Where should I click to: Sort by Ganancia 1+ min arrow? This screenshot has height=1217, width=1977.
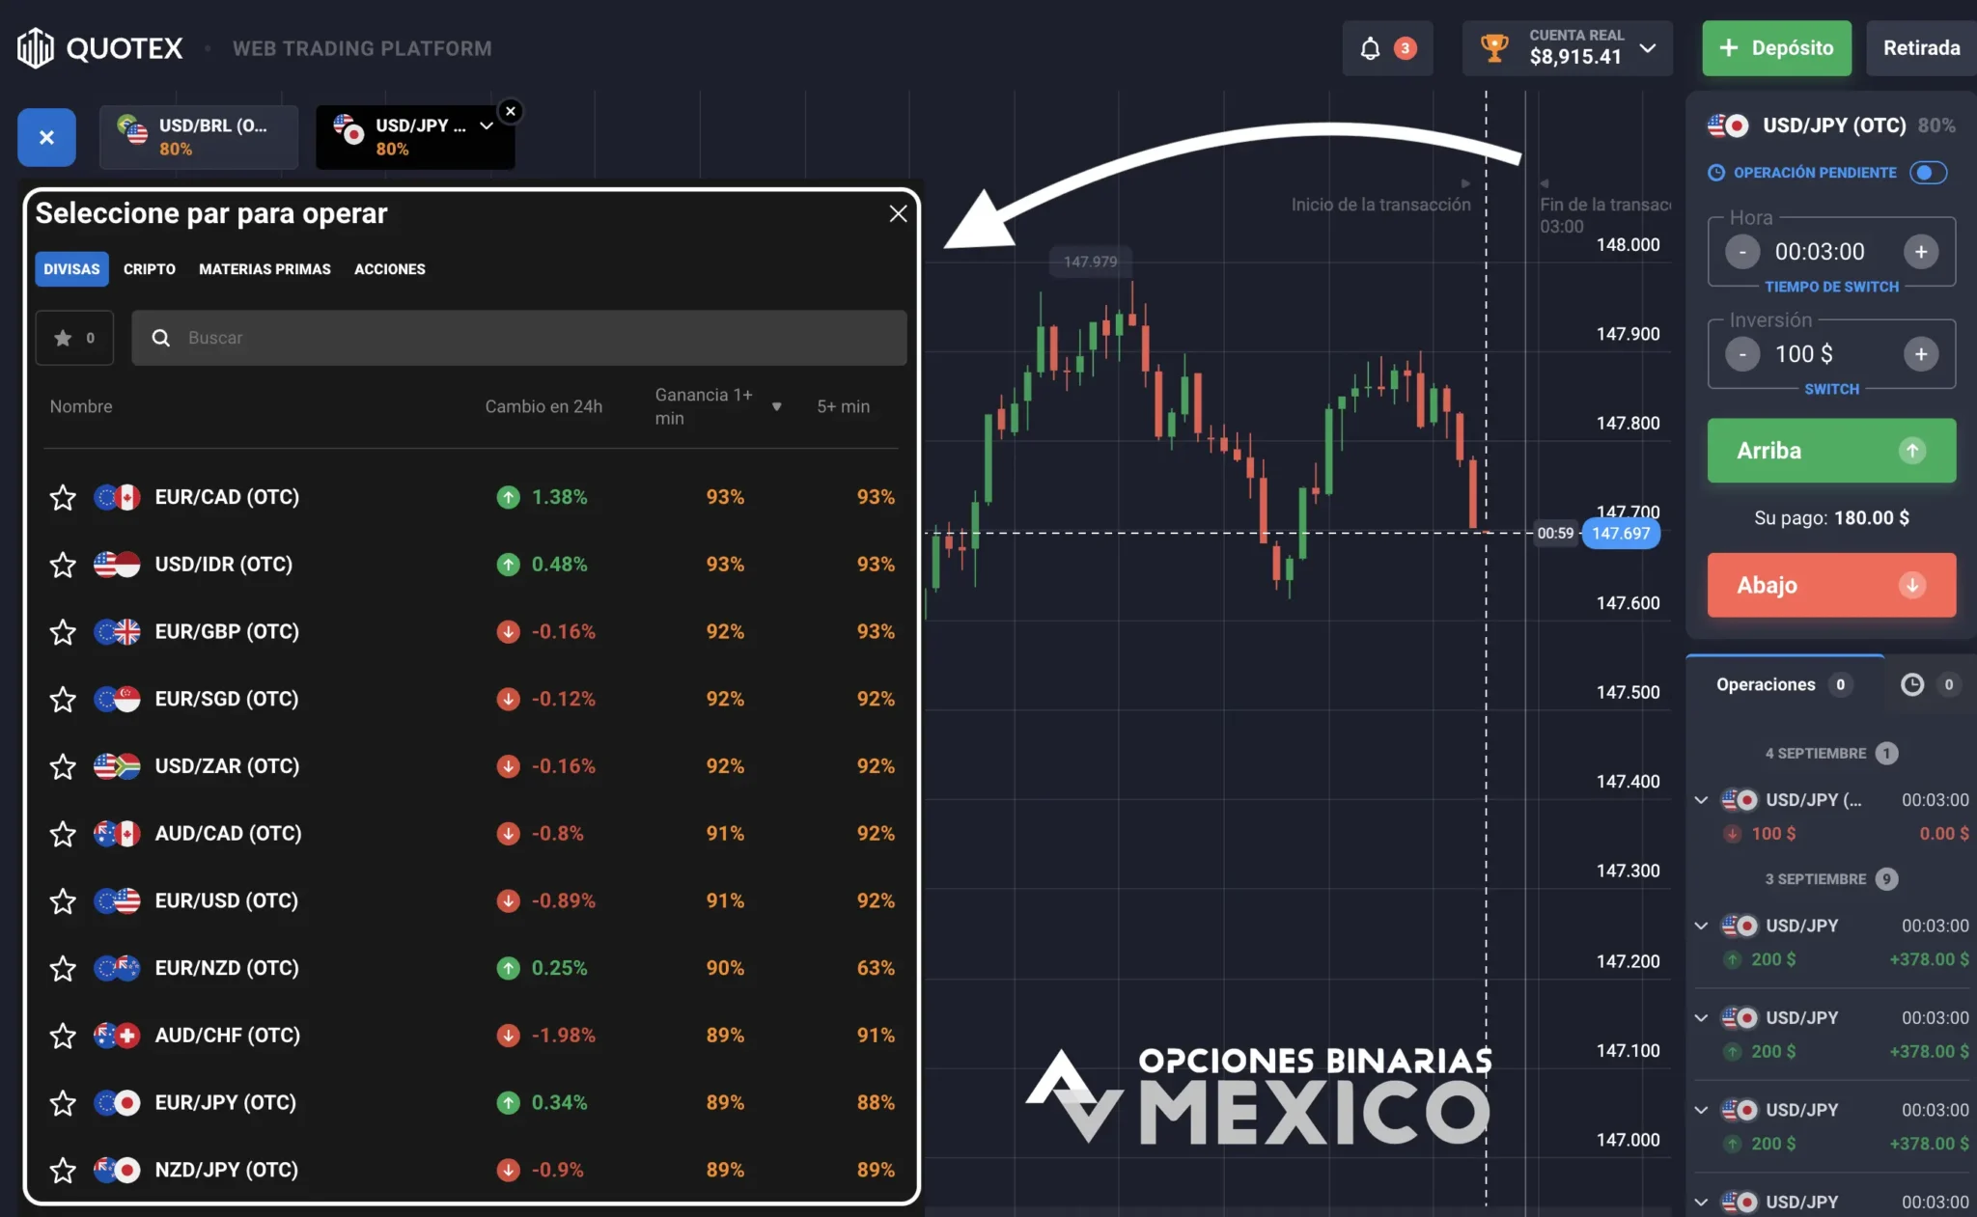coord(776,407)
